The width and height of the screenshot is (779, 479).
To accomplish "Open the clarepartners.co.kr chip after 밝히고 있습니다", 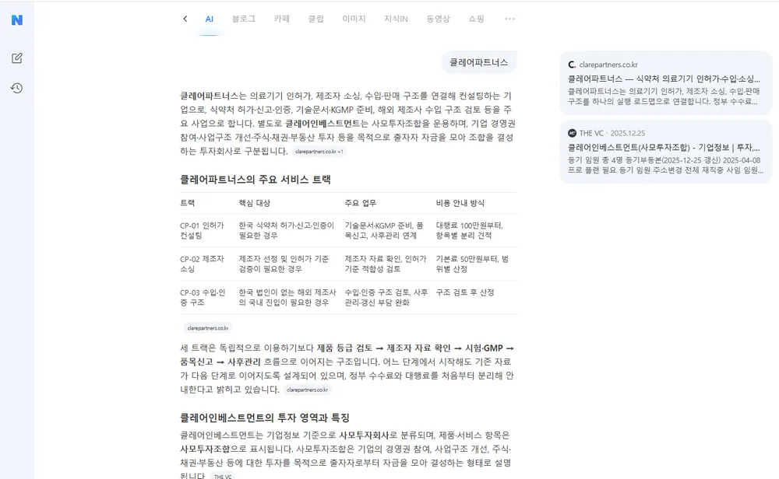I will [308, 390].
